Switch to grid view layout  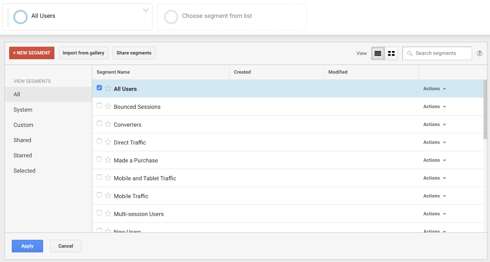point(391,53)
